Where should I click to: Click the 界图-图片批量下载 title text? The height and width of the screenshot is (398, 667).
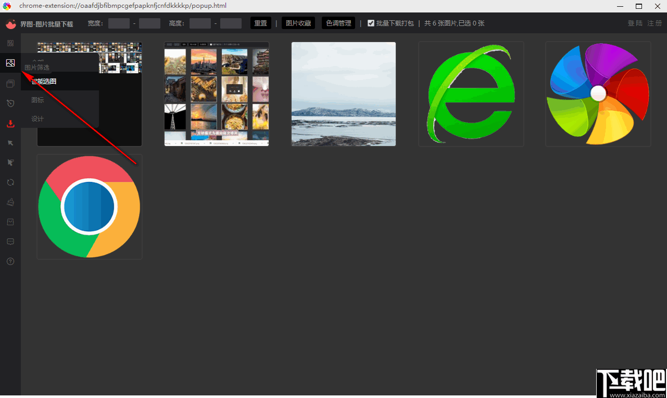tap(46, 24)
